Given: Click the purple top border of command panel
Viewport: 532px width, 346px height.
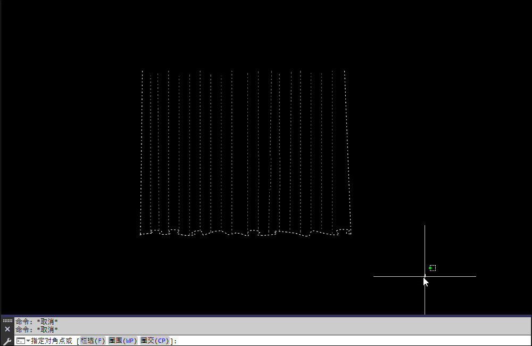Looking at the screenshot, I should click(x=266, y=316).
